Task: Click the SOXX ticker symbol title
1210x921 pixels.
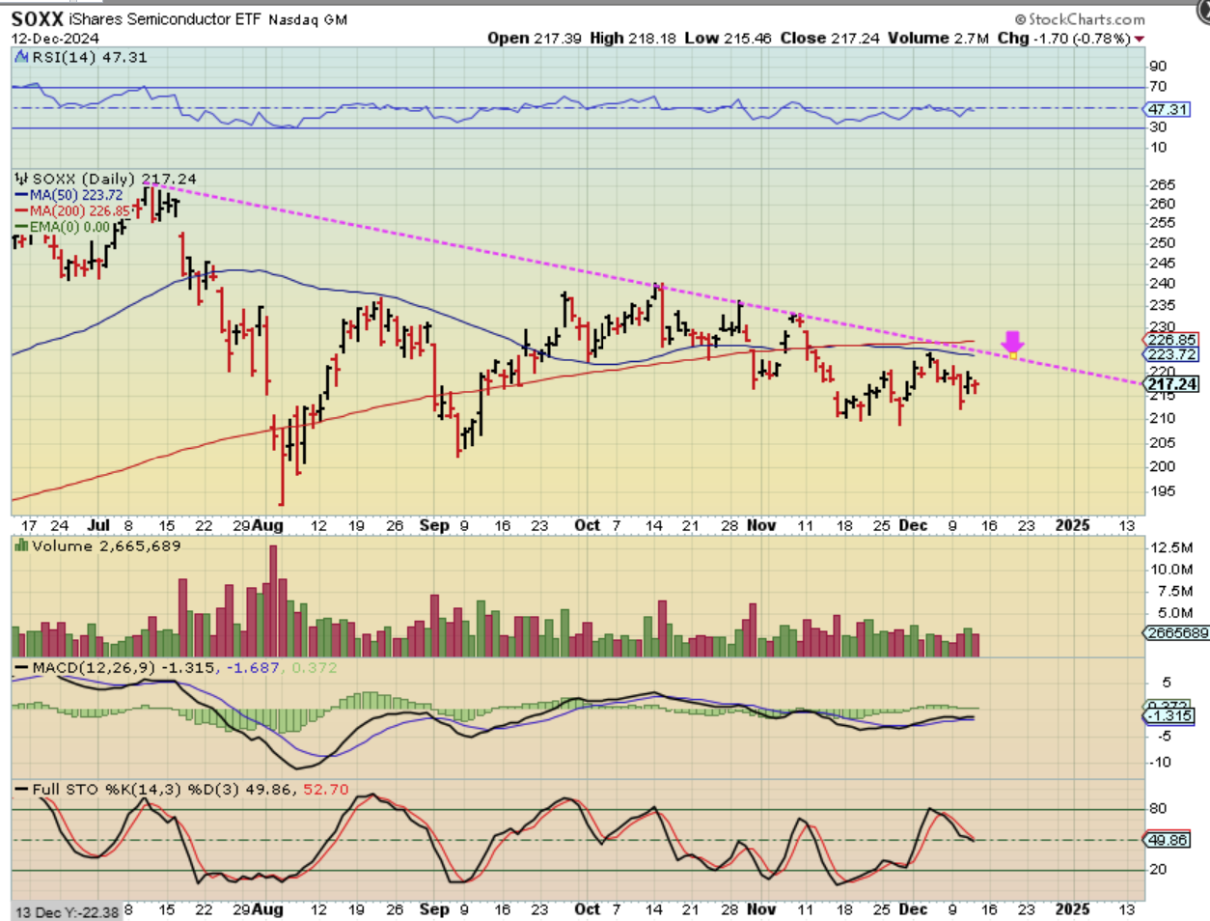Action: (37, 19)
